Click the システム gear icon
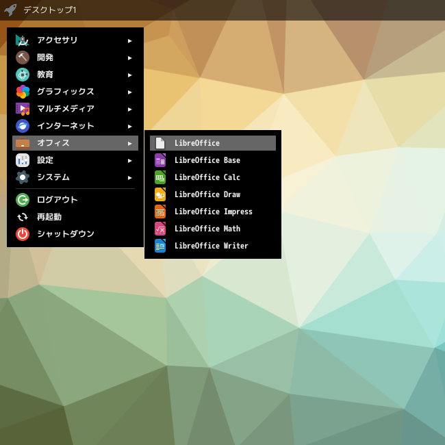Screen dimensions: 445x445 click(x=23, y=177)
